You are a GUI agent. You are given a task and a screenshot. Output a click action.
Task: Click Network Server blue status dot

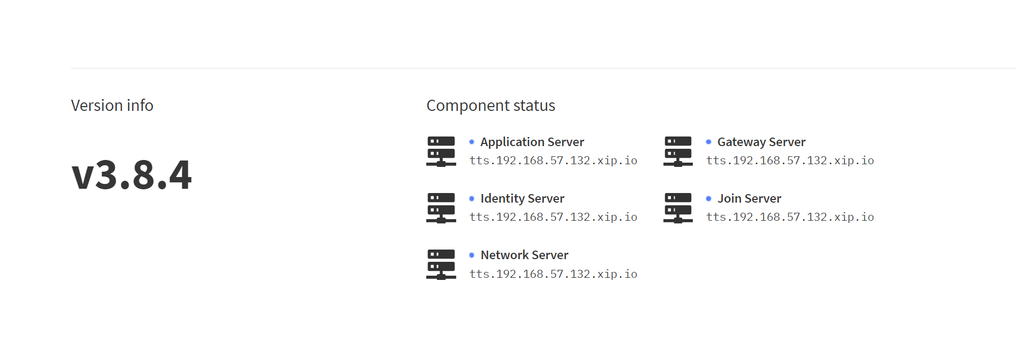point(472,255)
